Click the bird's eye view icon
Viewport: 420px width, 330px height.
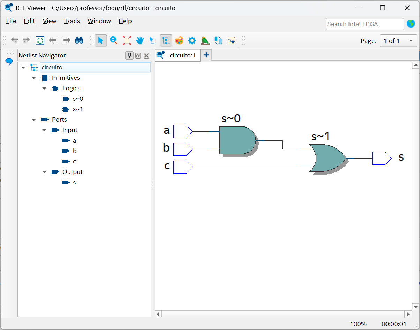(205, 40)
